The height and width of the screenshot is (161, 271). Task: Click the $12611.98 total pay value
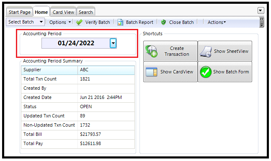[x=90, y=143]
